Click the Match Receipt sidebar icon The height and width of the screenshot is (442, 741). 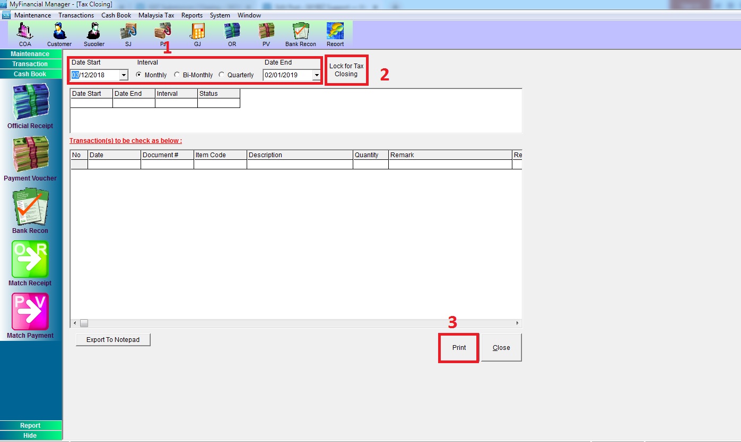point(30,260)
